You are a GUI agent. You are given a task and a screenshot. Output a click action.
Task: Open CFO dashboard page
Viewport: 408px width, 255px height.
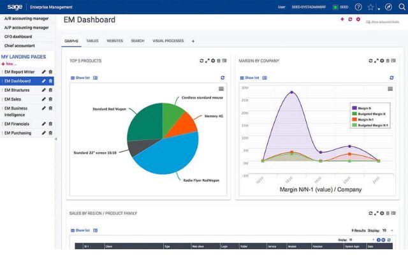(x=18, y=37)
